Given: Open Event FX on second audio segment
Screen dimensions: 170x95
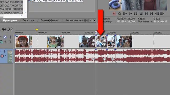Looking at the screenshot, I should pyautogui.click(x=104, y=59).
